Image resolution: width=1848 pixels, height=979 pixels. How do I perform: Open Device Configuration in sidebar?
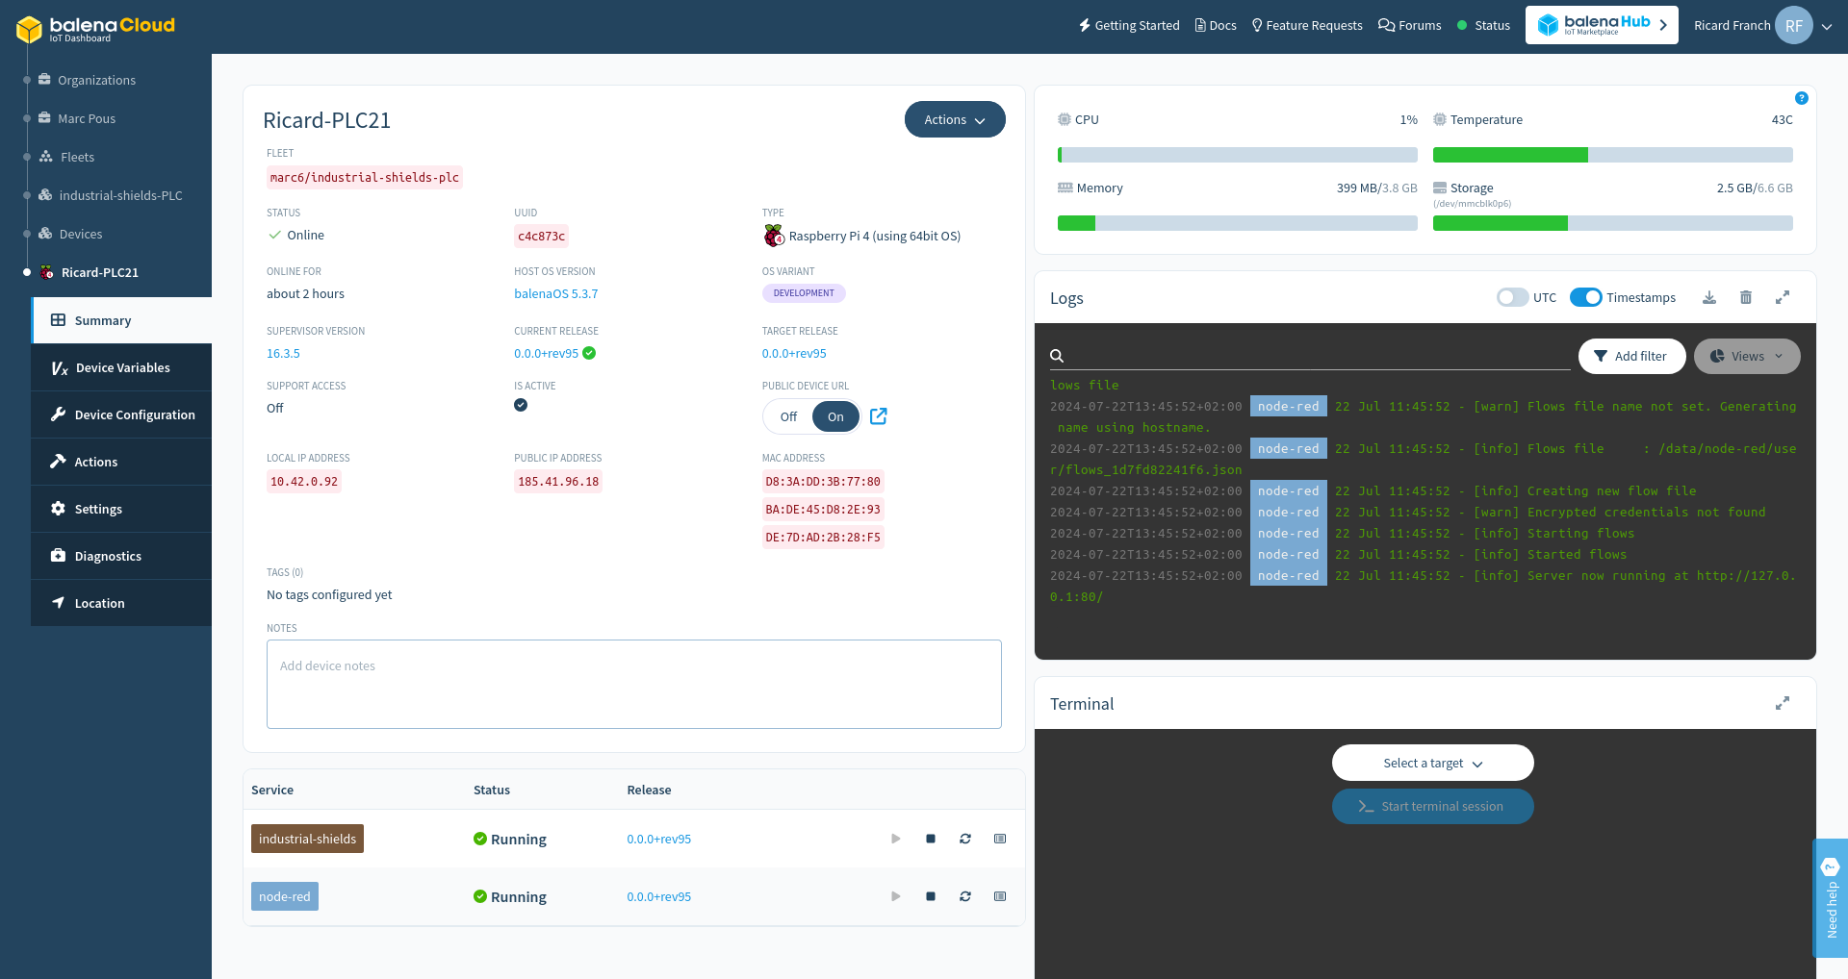(x=121, y=414)
